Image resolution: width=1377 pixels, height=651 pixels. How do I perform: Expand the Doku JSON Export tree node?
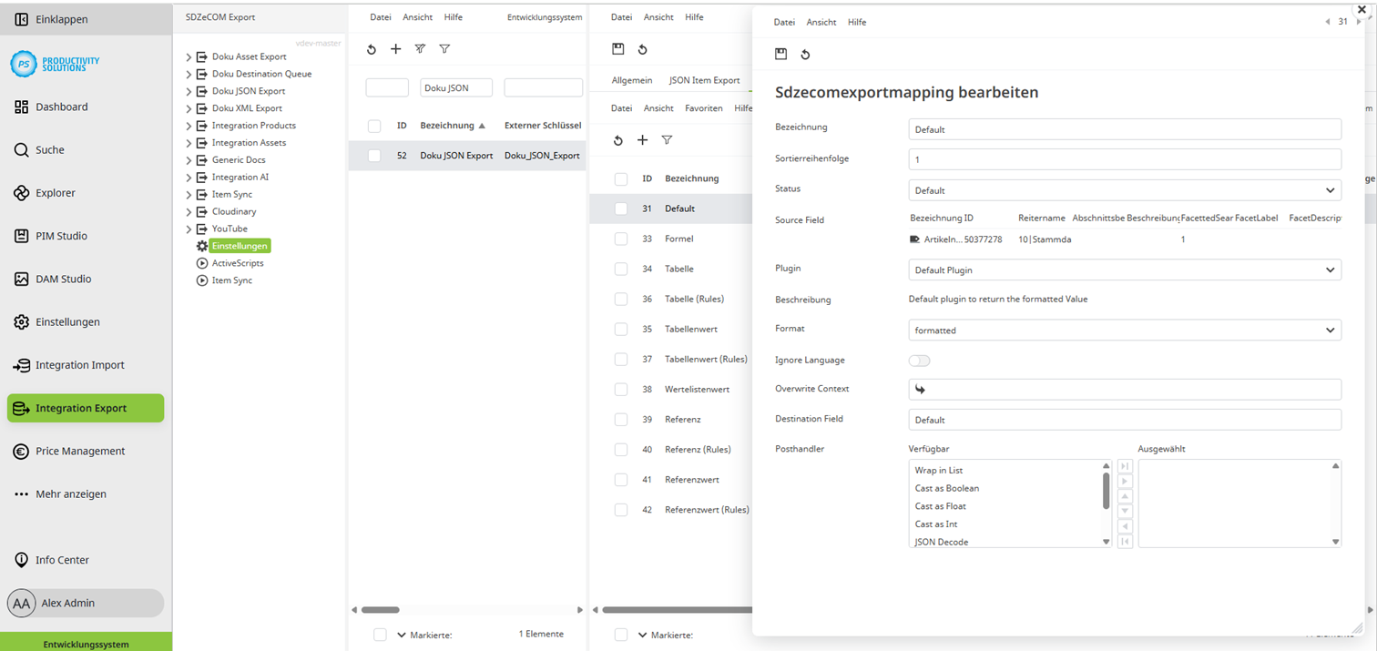[189, 90]
